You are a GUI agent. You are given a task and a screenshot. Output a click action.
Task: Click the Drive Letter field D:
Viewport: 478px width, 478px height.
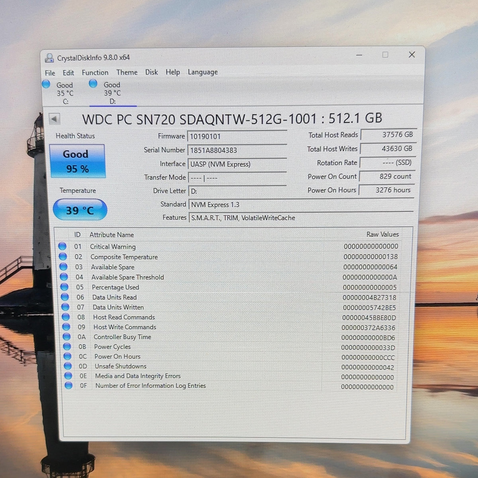coord(237,191)
